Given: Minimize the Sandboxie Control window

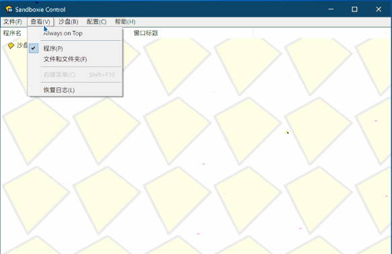Looking at the screenshot, I should (331, 9).
